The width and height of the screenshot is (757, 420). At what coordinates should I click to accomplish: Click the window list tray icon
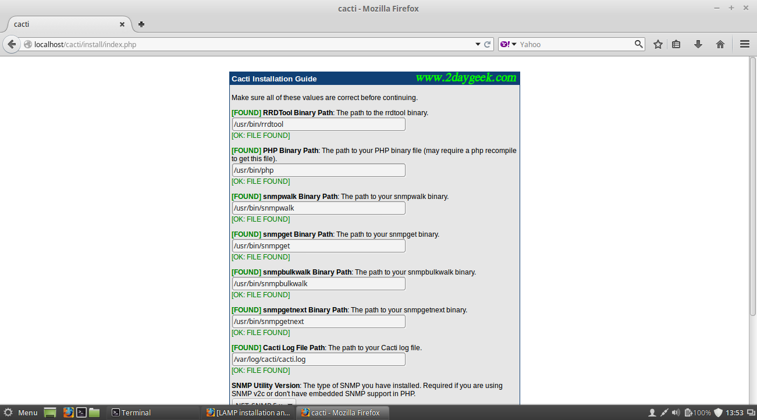point(751,412)
